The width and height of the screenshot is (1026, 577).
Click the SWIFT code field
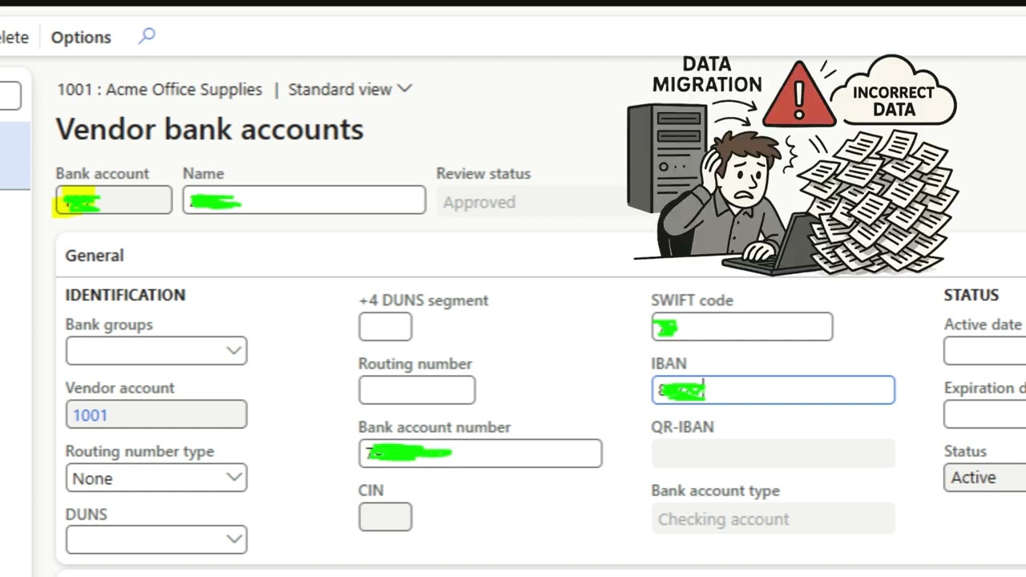pos(742,327)
